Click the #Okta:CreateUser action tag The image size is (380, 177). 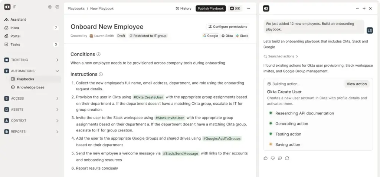[x=148, y=97]
